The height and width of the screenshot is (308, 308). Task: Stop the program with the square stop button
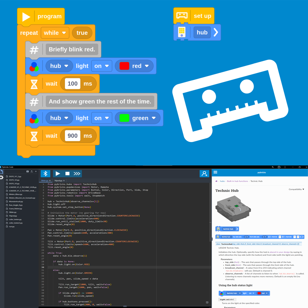pos(67,174)
